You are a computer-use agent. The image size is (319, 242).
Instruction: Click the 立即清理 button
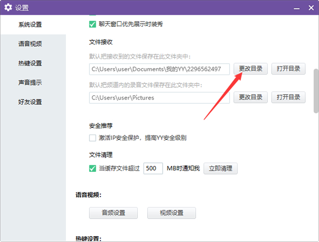pyautogui.click(x=221, y=168)
